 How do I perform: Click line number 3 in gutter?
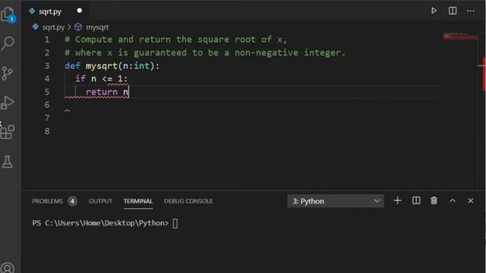pyautogui.click(x=47, y=66)
